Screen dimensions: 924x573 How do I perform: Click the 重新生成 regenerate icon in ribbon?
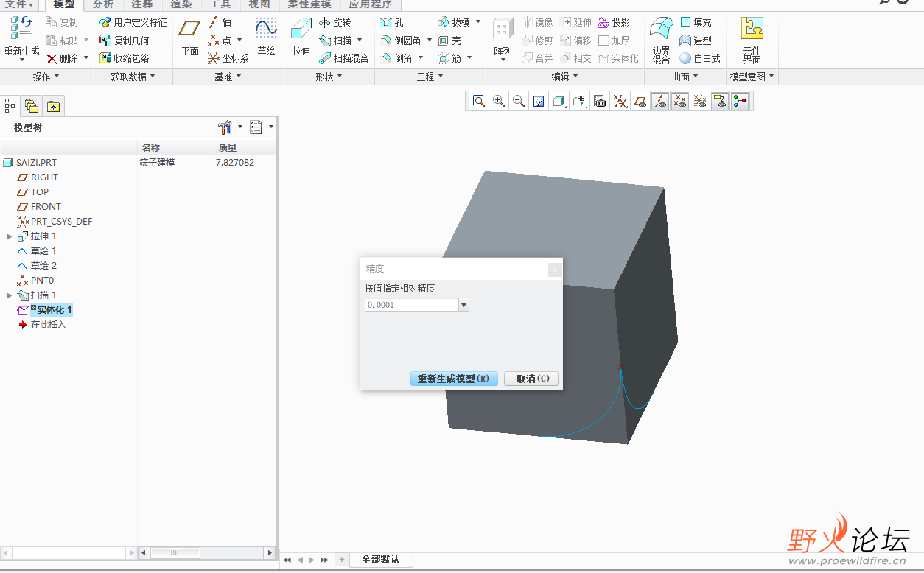21,29
